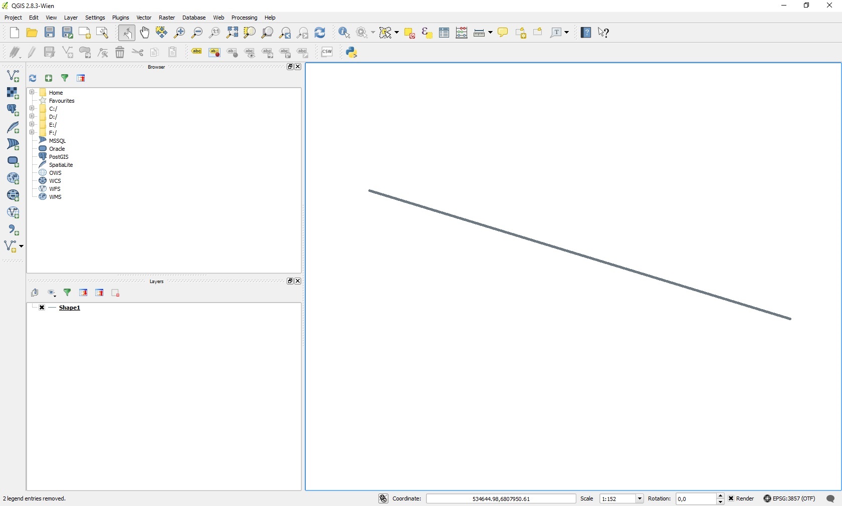Open the Vector menu
Screen dimensions: 842x506
(x=144, y=18)
